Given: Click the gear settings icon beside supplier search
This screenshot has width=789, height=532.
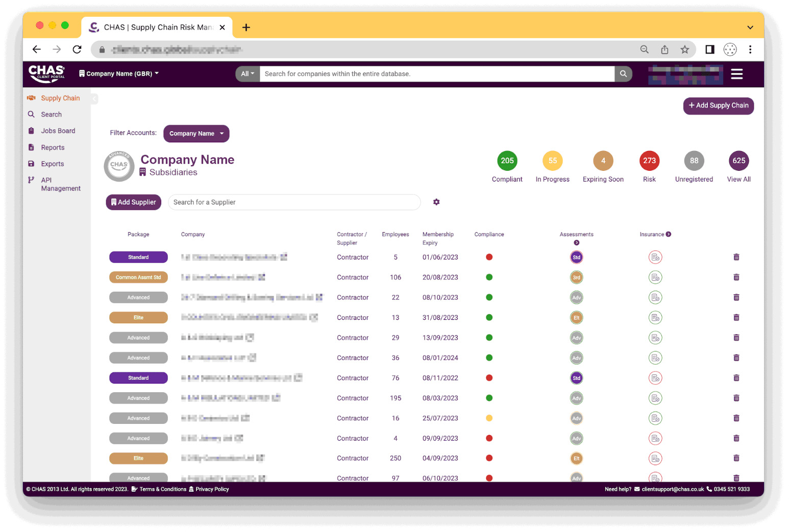Looking at the screenshot, I should click(x=436, y=202).
